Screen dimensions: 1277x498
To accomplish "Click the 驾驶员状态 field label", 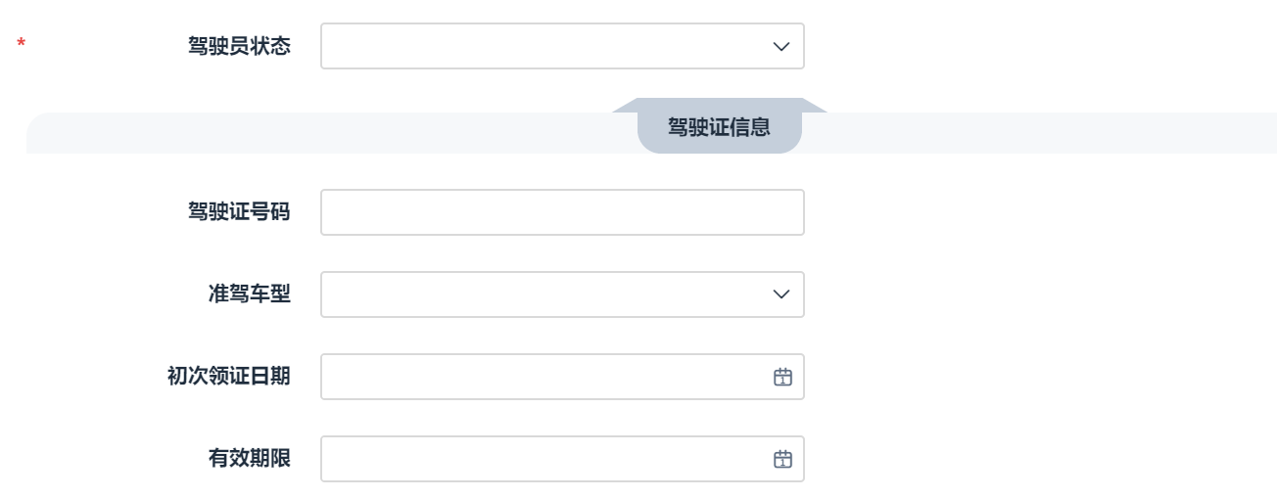I will (239, 47).
